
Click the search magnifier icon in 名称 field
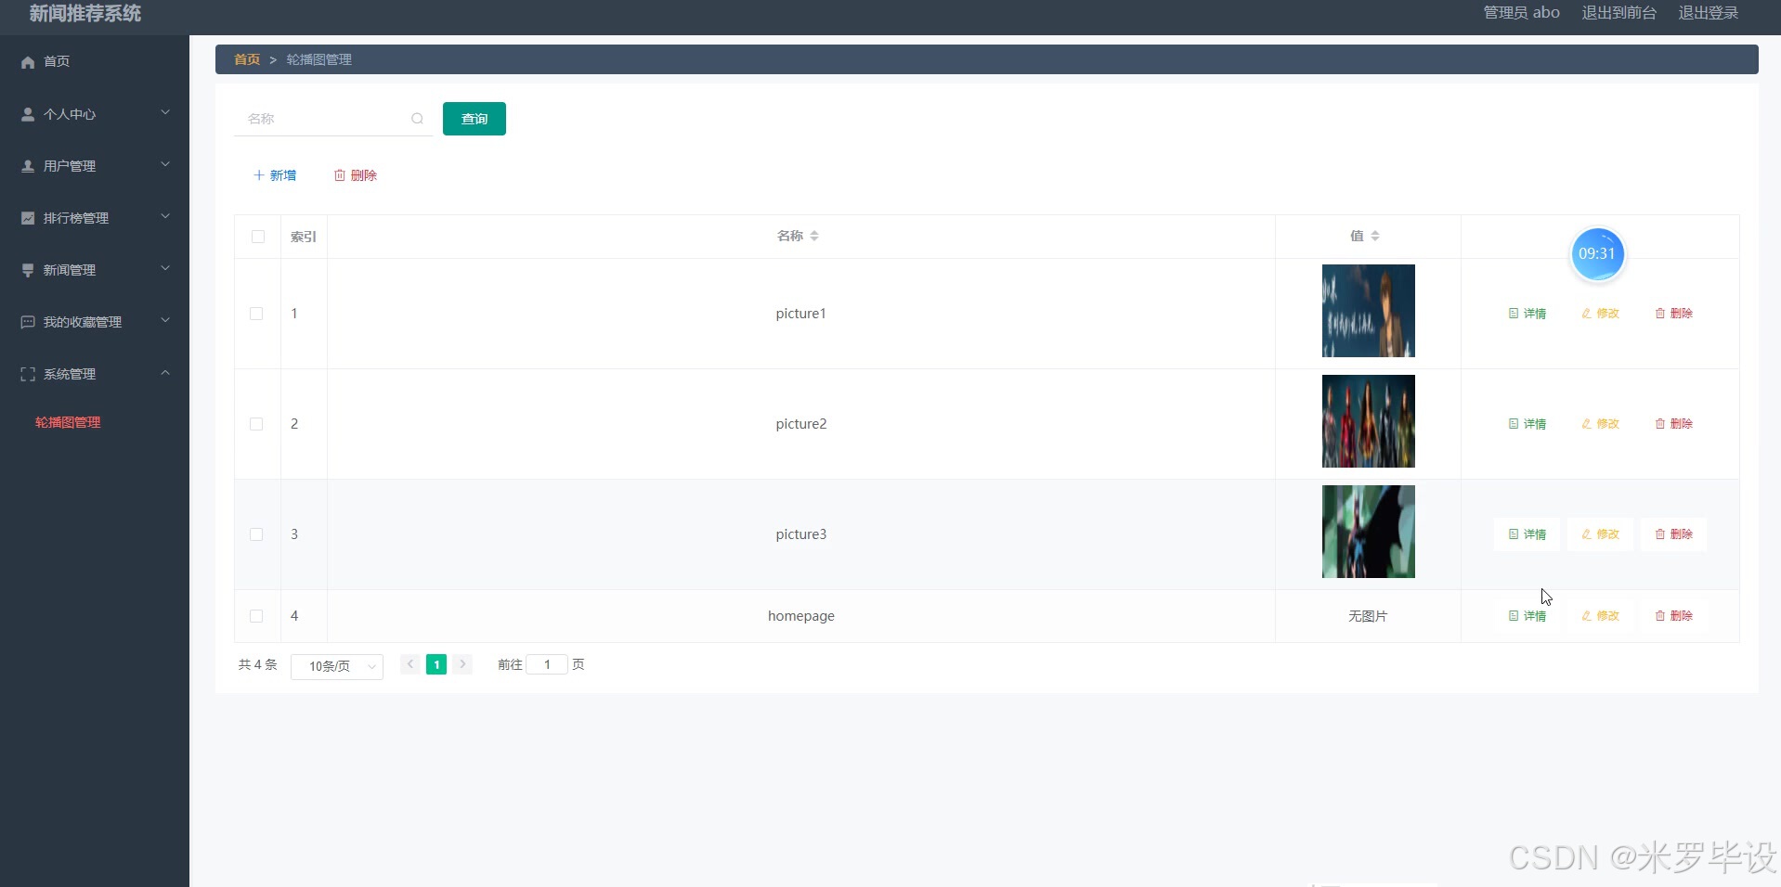pyautogui.click(x=417, y=119)
